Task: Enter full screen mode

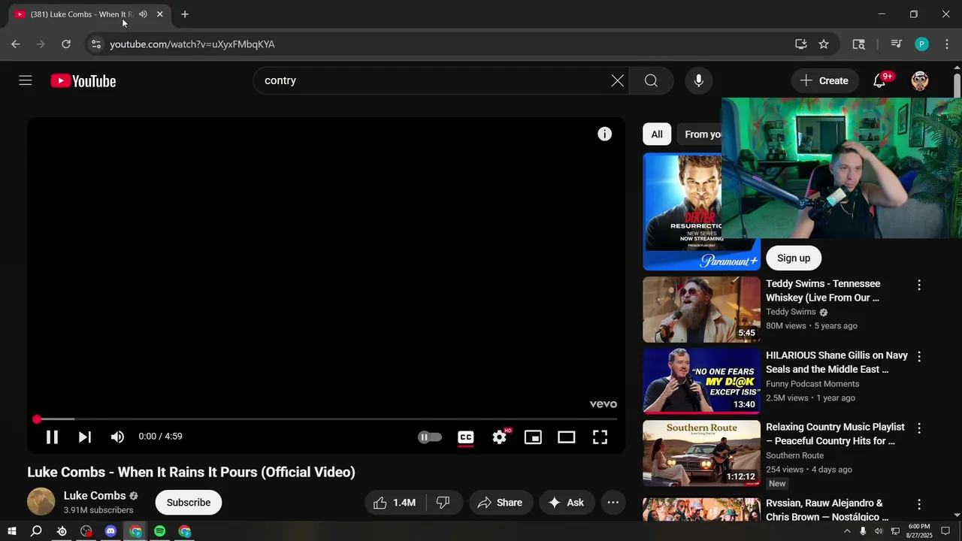Action: pos(600,437)
